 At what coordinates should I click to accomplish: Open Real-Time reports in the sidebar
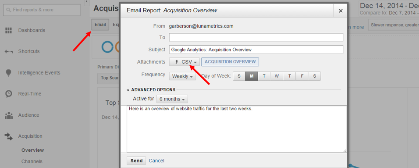coord(30,94)
